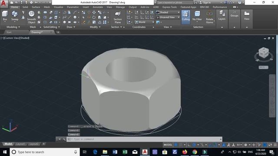Open the Help question mark icon
This screenshot has width=278, height=156.
(239, 3)
